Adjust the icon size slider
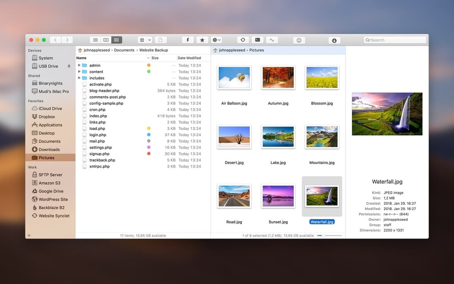The image size is (454, 284). point(323,236)
